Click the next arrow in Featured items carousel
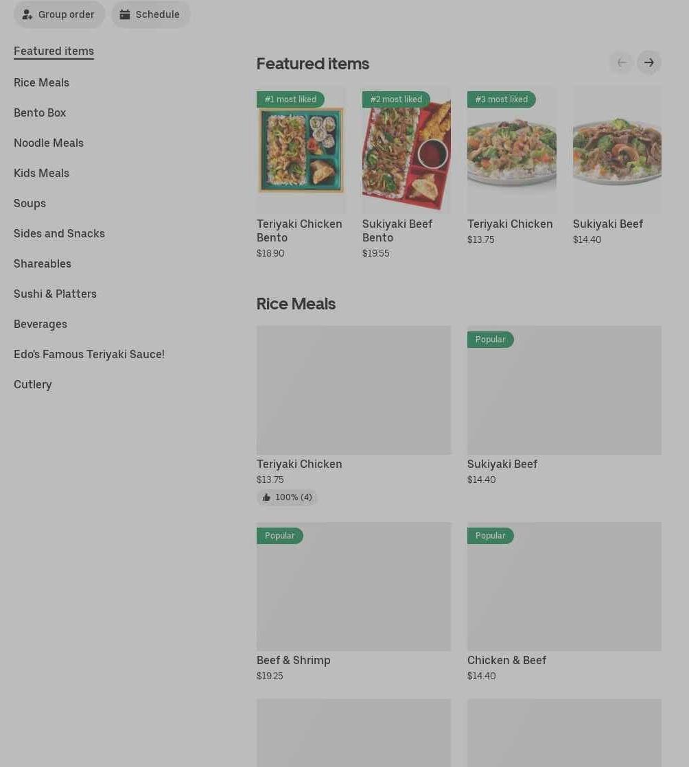This screenshot has height=767, width=689. (649, 62)
